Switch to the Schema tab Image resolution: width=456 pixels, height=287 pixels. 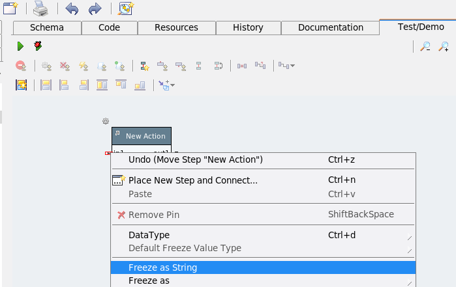coord(47,27)
